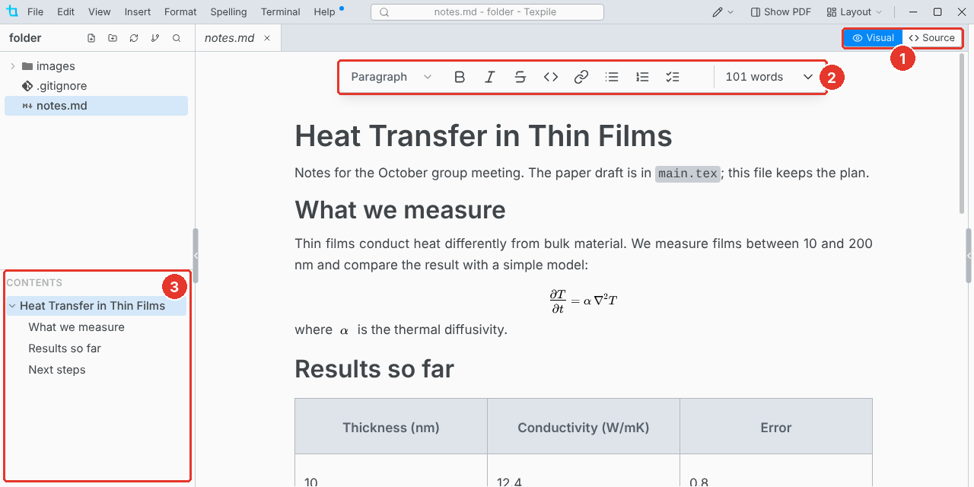This screenshot has width=974, height=487.
Task: Open the Terminal menu
Action: point(281,12)
